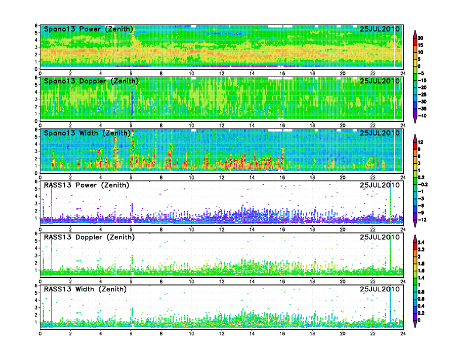Click the 25JUL2010 date in RASS13 Width panel

click(380, 289)
